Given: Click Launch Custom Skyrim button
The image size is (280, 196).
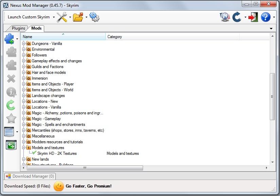Looking at the screenshot, I should click(x=29, y=17).
